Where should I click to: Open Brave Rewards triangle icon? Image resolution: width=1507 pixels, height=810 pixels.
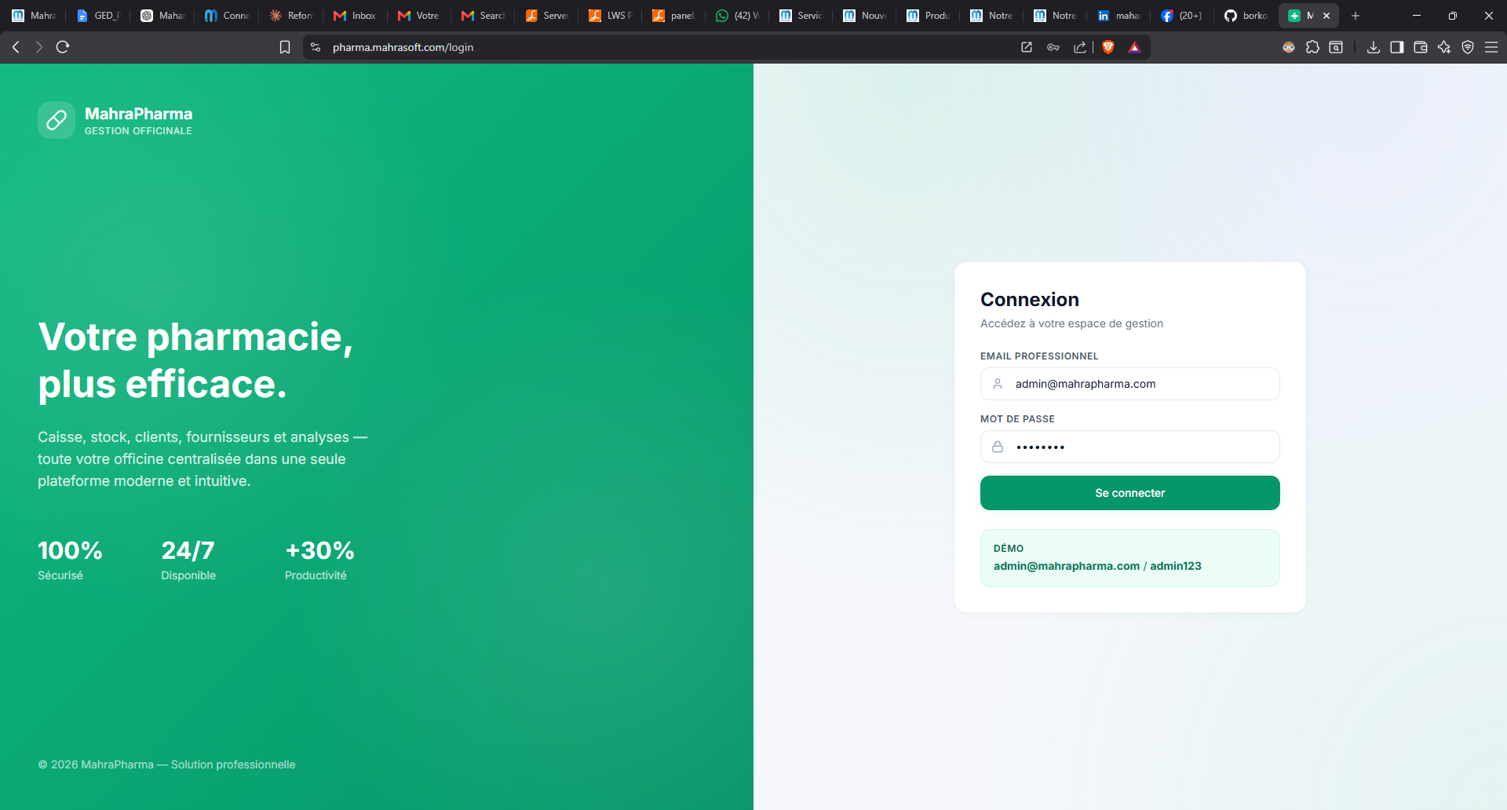[x=1134, y=47]
